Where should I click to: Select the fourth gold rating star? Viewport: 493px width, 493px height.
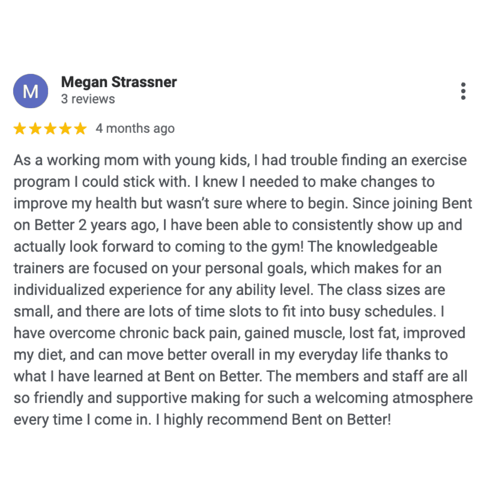(x=65, y=129)
